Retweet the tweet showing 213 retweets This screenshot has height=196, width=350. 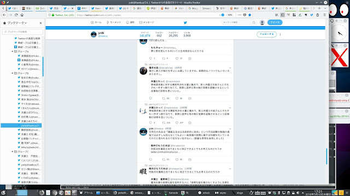click(x=164, y=122)
